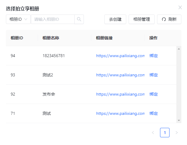Select page 1 in pagination
This screenshot has height=145, width=187.
tap(165, 133)
